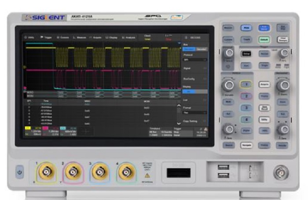This screenshot has height=200, width=308.
Task: Push the Math hardware button
Action: 228,102
